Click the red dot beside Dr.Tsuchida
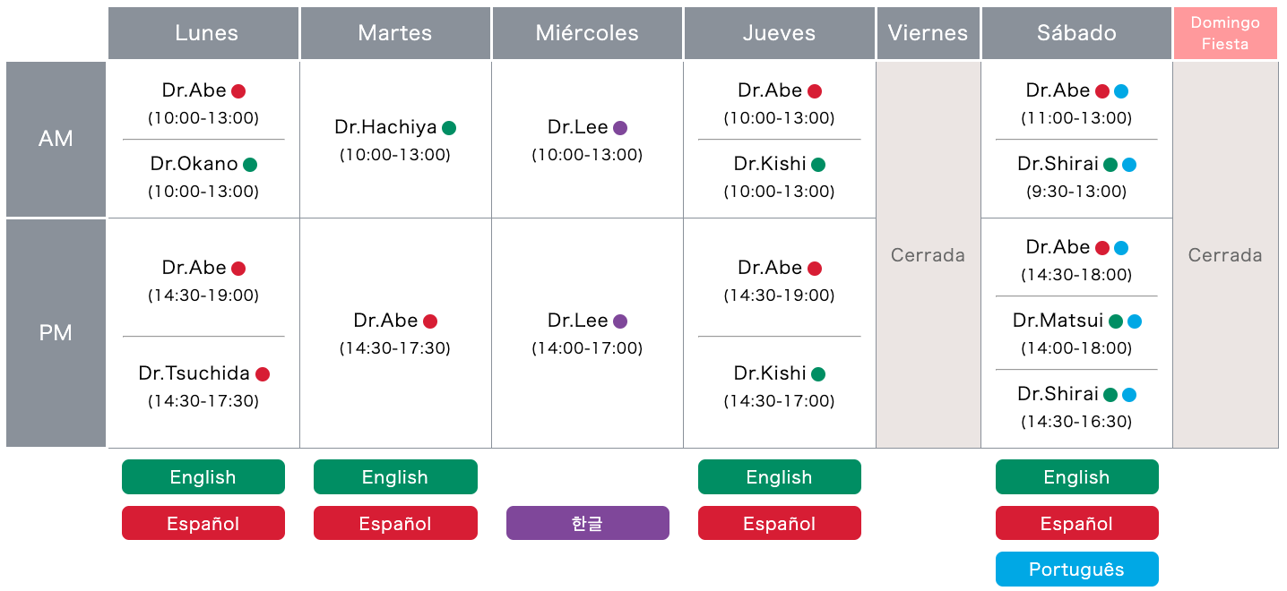 (x=263, y=374)
